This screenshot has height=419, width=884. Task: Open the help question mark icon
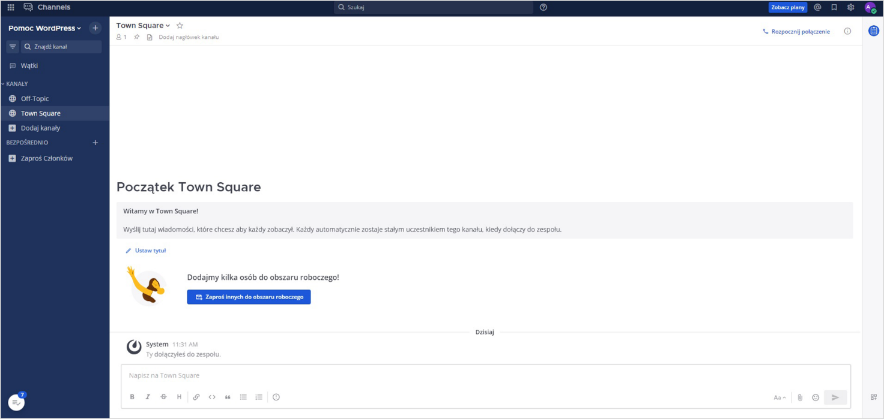pos(543,7)
